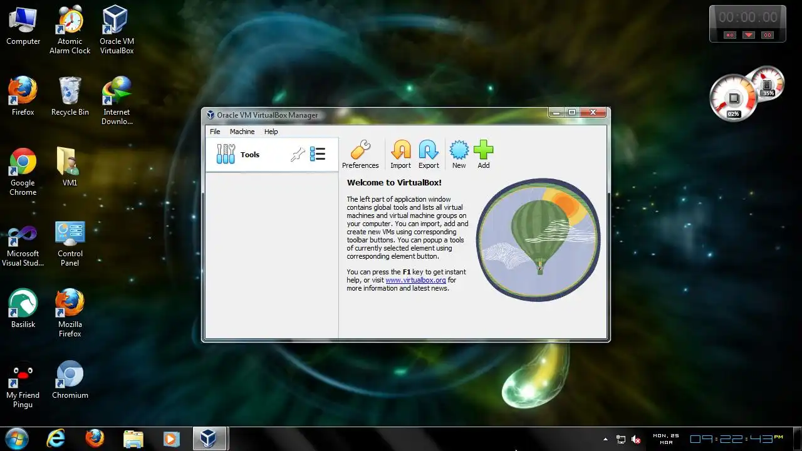
Task: Click the timer gadget's left two-dot button
Action: point(729,35)
